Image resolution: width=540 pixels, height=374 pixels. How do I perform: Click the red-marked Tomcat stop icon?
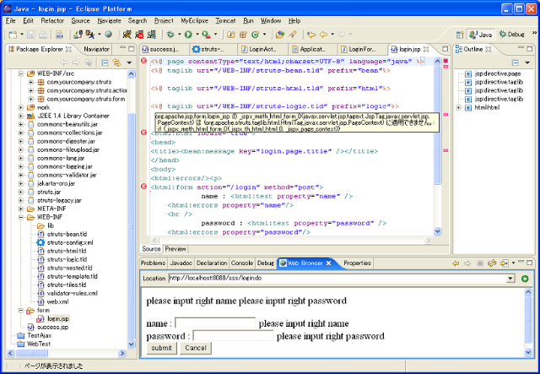[139, 35]
